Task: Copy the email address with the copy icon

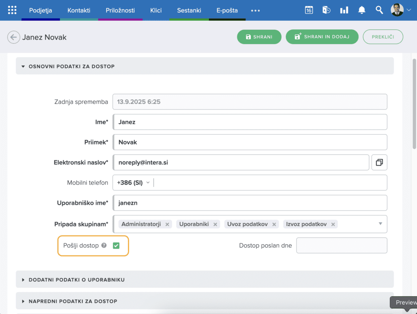Action: click(379, 162)
